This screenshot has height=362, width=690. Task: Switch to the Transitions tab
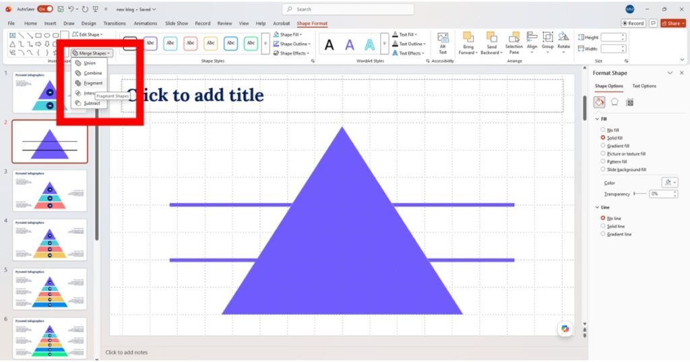tap(115, 24)
